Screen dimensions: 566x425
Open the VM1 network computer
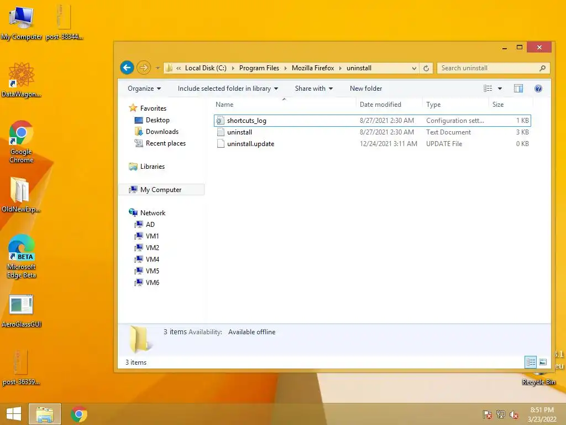click(146, 236)
